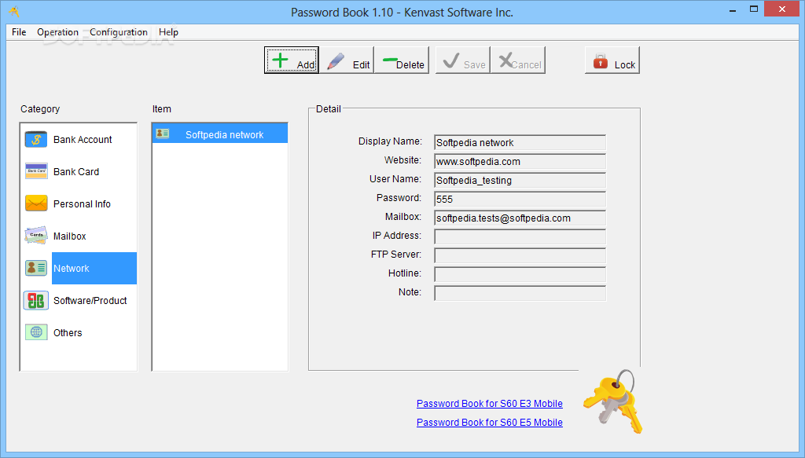Select the Others globe icon

[36, 332]
